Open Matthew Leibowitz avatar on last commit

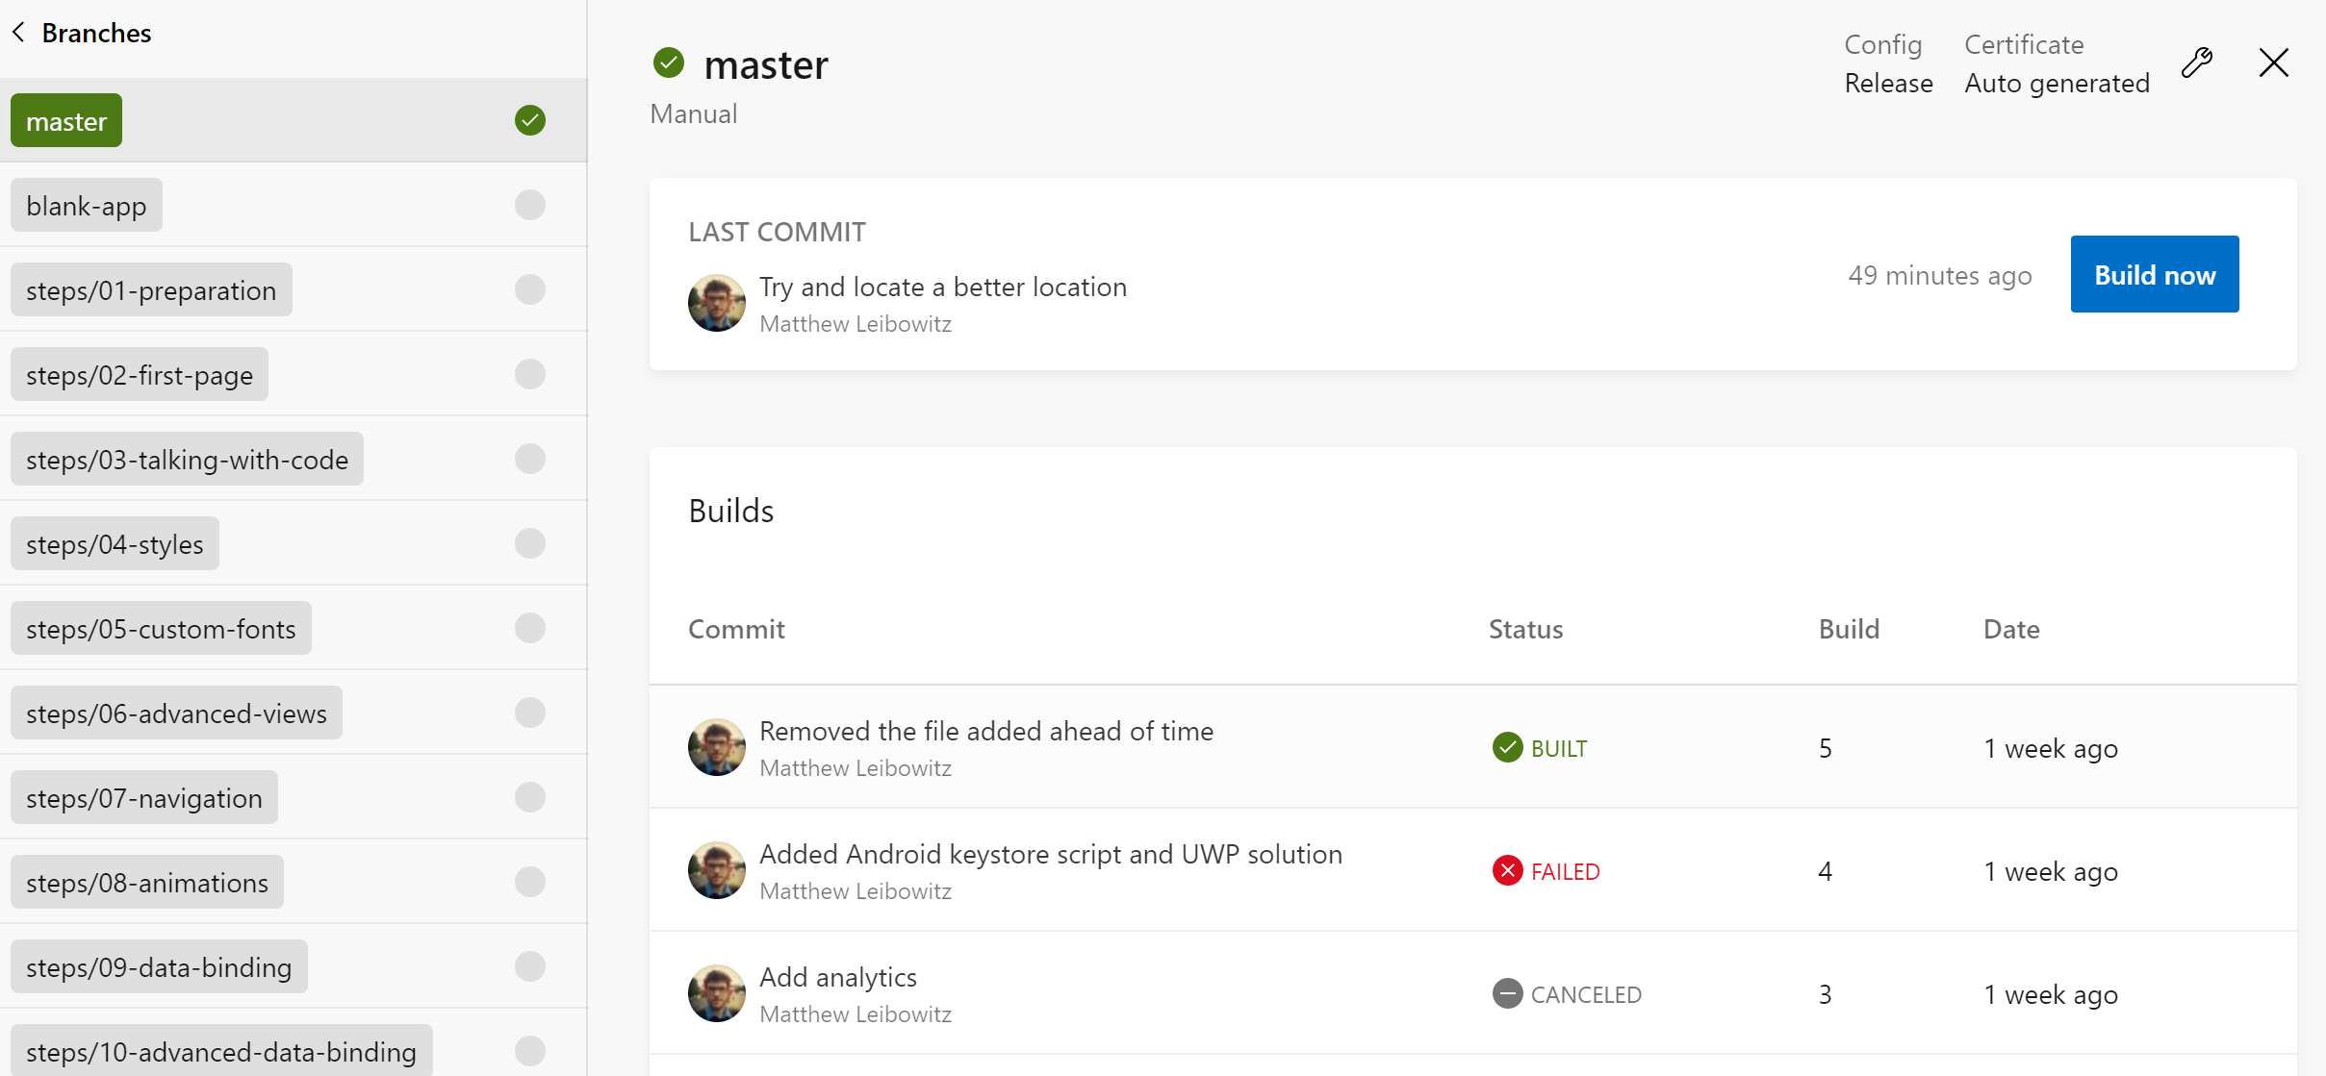click(716, 303)
